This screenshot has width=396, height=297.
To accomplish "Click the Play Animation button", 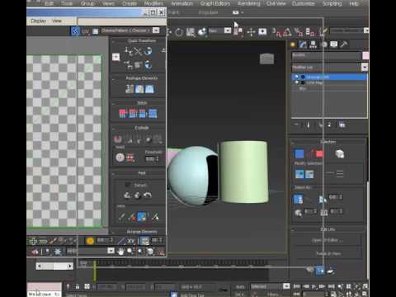I will pos(314,286).
